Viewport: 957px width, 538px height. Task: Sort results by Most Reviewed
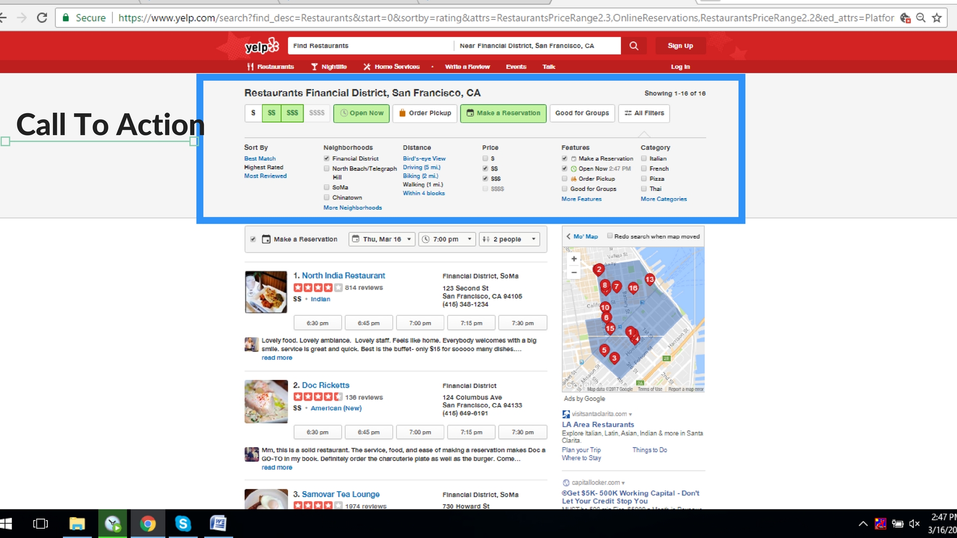265,176
